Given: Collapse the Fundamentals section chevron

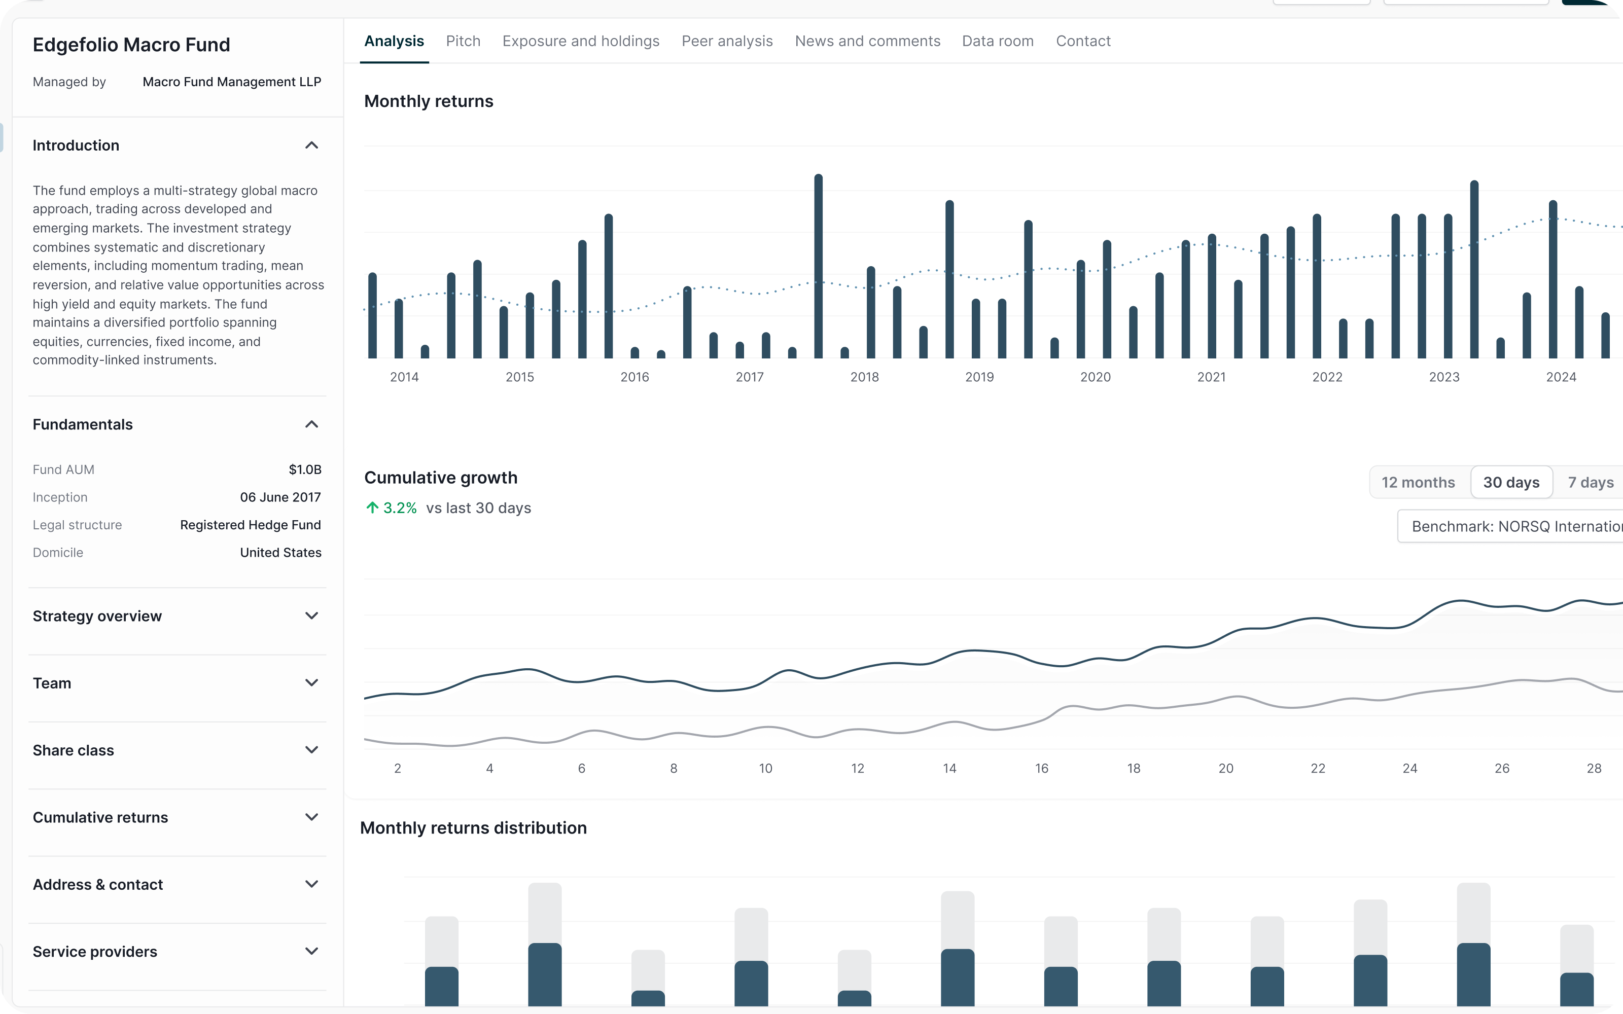Looking at the screenshot, I should click(x=311, y=424).
